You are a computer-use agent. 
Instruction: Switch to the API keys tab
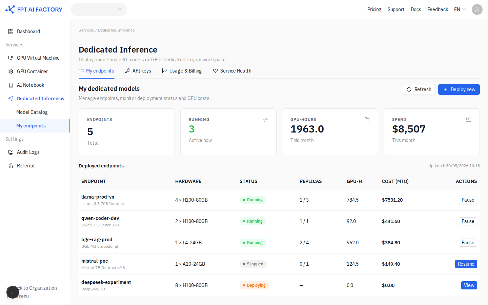(x=138, y=71)
